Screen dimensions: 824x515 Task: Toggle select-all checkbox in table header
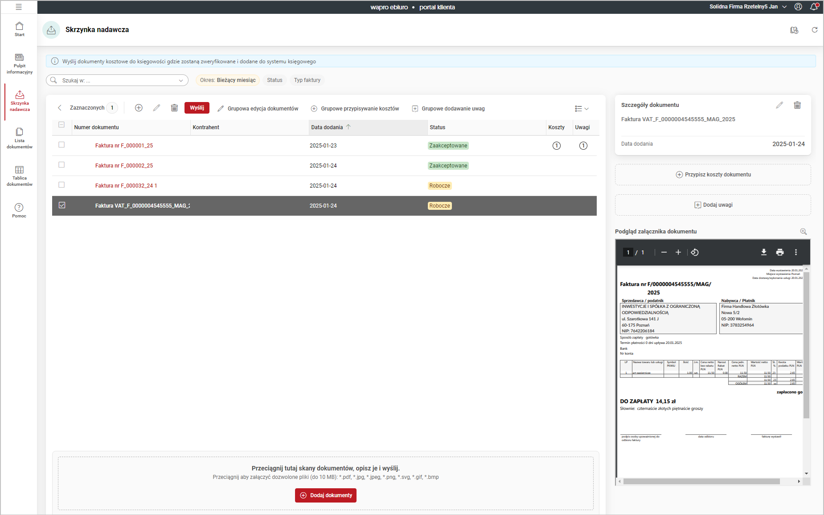(61, 125)
